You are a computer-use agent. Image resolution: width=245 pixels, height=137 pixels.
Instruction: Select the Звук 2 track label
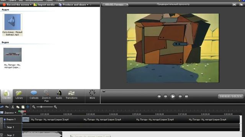point(10,135)
